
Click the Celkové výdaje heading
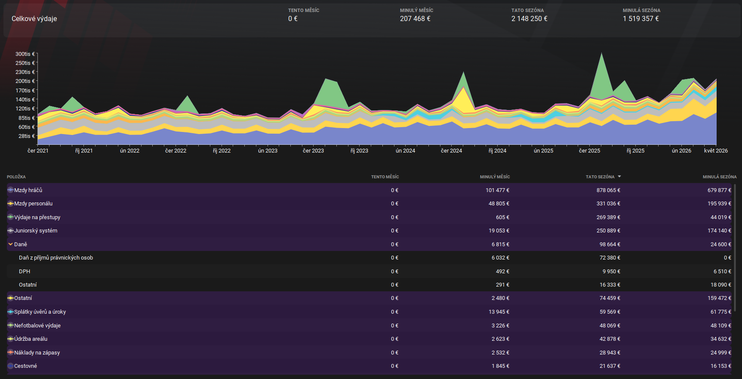coord(34,19)
